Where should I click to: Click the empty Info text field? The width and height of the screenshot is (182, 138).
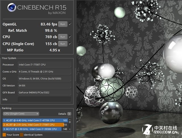tap(44, 100)
